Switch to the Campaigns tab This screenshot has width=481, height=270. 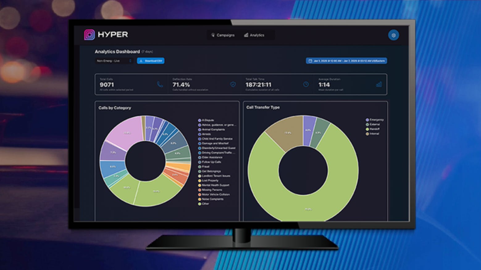point(223,35)
